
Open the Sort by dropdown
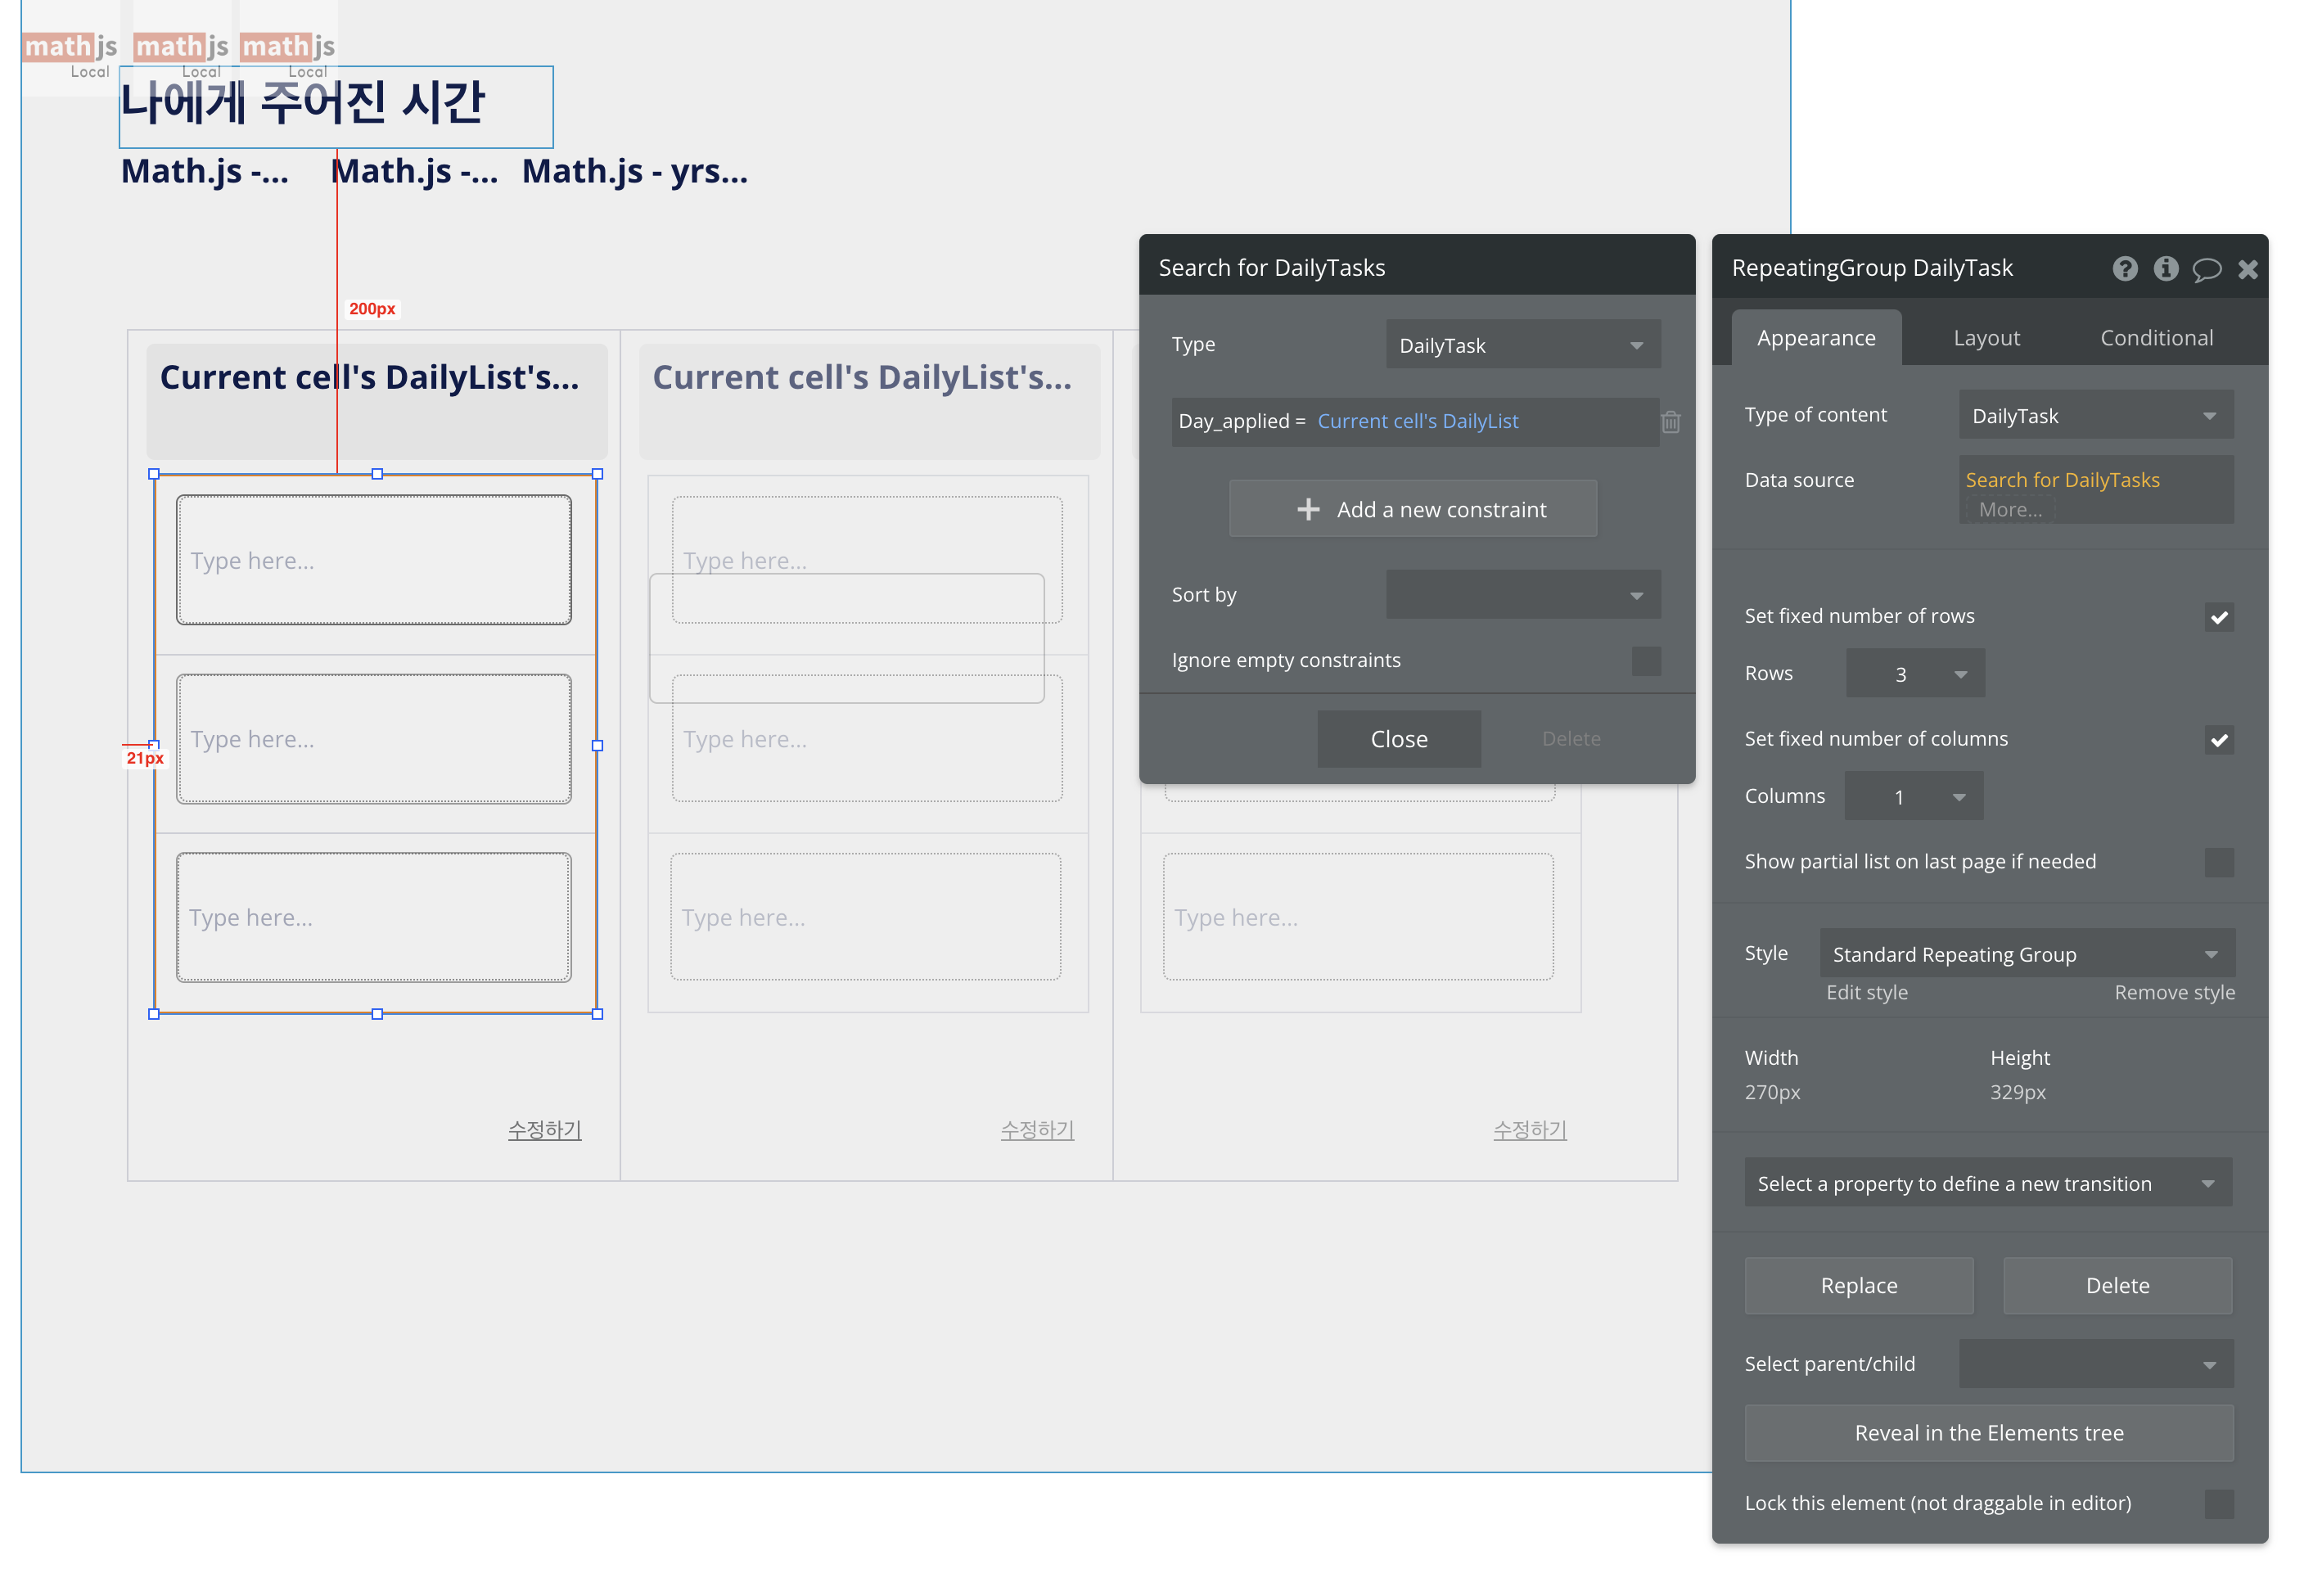pyautogui.click(x=1522, y=595)
